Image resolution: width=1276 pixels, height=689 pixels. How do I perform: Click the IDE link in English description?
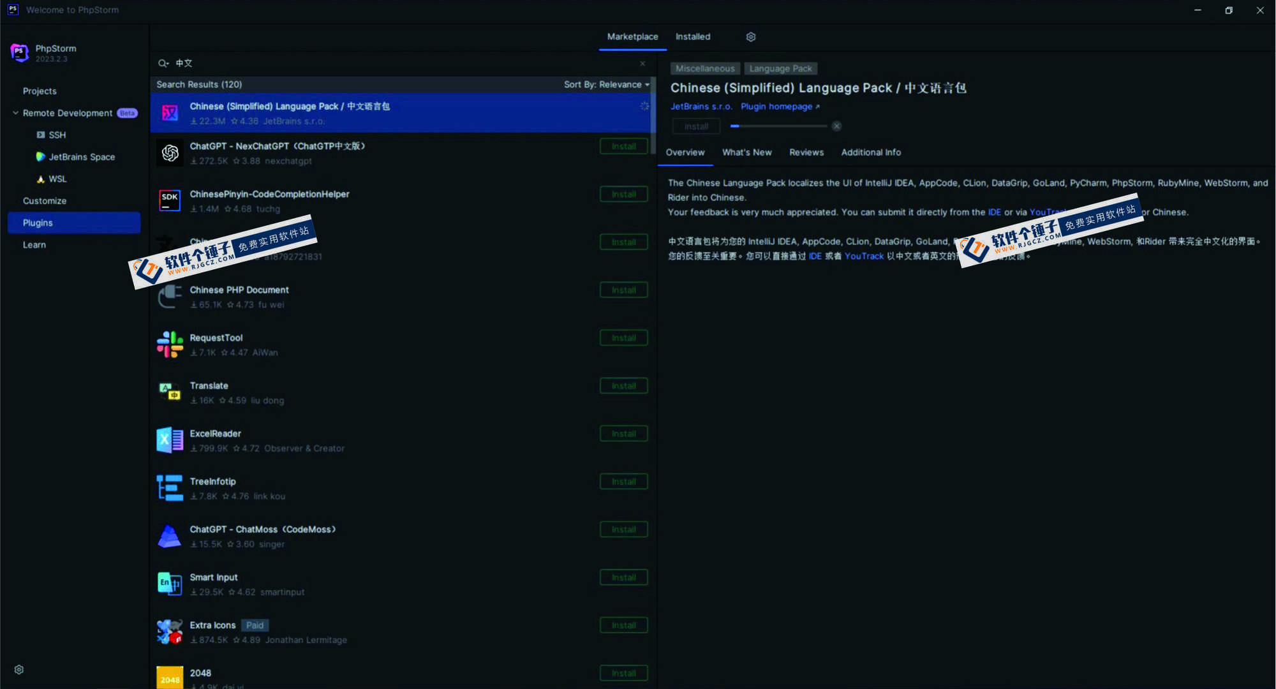click(994, 212)
